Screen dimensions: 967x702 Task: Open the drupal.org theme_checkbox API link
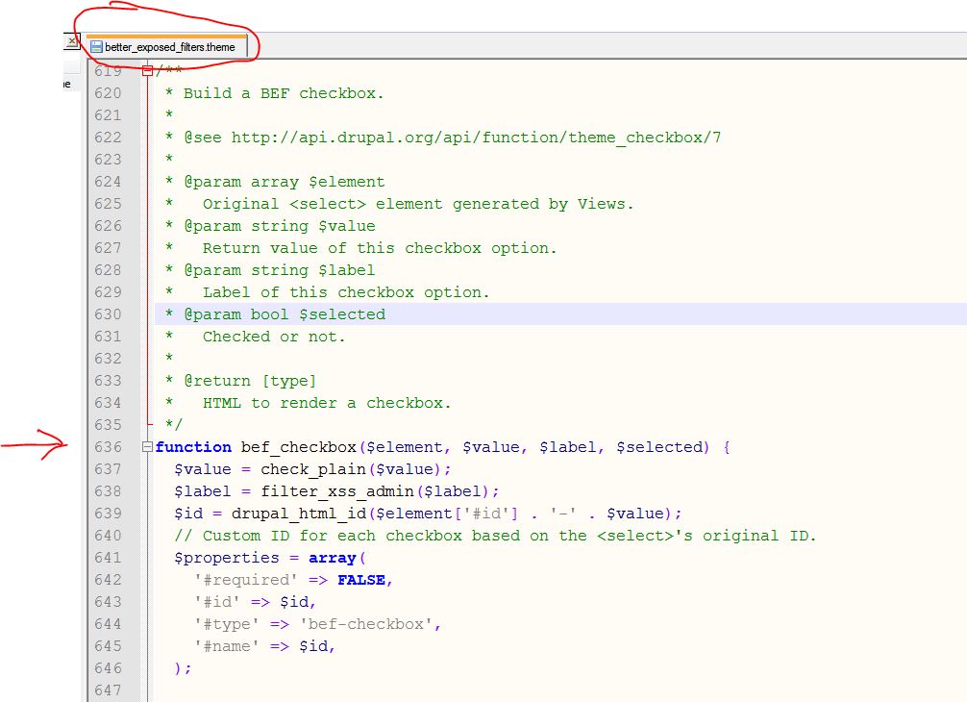[476, 137]
